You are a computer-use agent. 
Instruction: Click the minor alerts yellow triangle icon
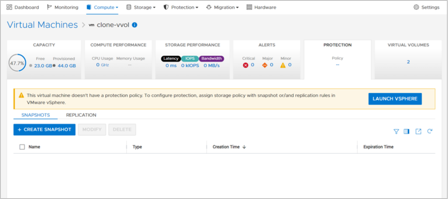pos(283,65)
